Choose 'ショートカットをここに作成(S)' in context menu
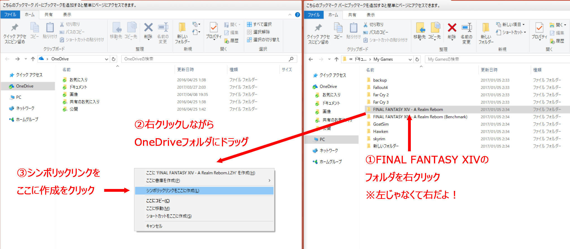This screenshot has height=249, width=570. click(204, 216)
